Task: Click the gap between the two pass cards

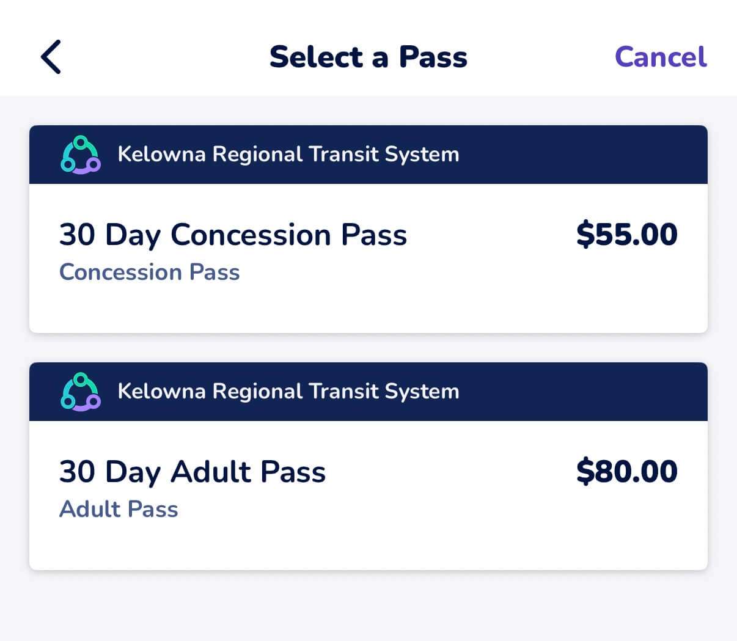Action: click(x=369, y=348)
